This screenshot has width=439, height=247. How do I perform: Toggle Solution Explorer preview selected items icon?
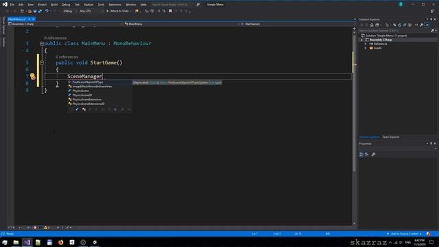click(427, 25)
